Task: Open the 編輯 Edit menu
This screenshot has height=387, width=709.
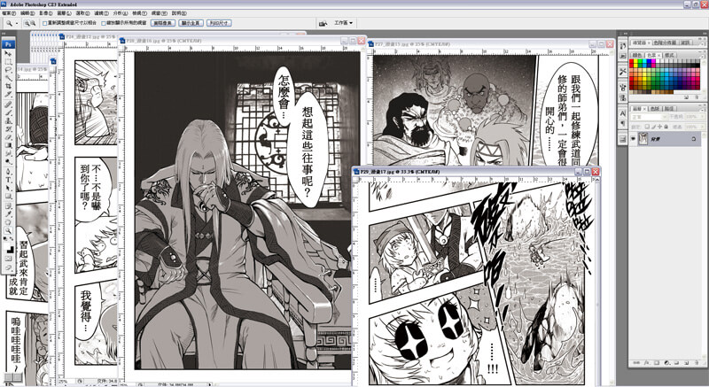Action: pos(27,13)
